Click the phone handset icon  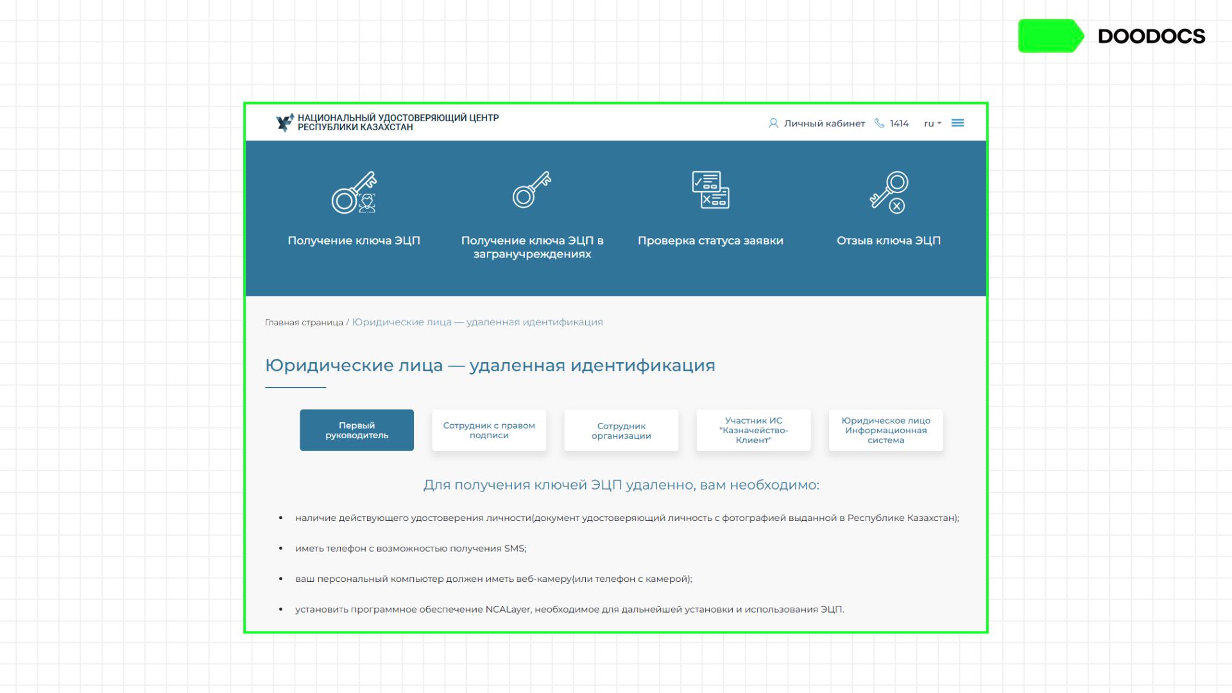pyautogui.click(x=879, y=123)
